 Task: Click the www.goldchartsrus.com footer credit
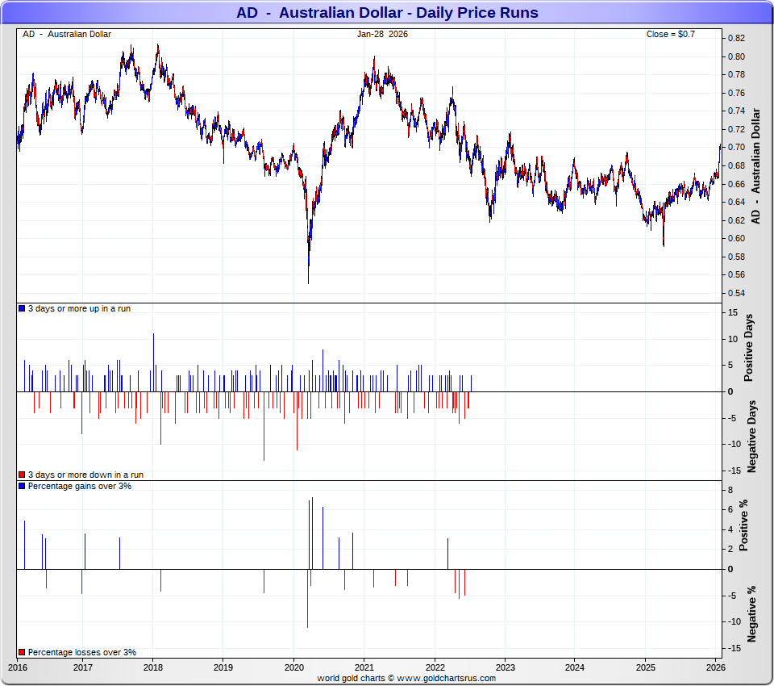(x=446, y=678)
